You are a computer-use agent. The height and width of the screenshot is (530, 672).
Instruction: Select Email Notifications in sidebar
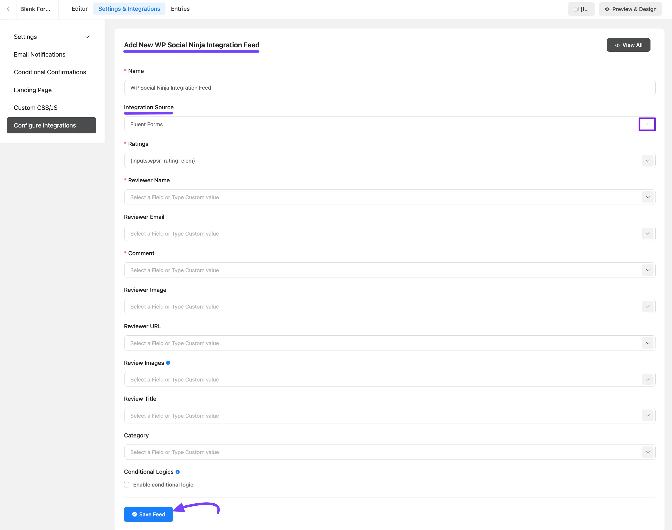pos(39,54)
